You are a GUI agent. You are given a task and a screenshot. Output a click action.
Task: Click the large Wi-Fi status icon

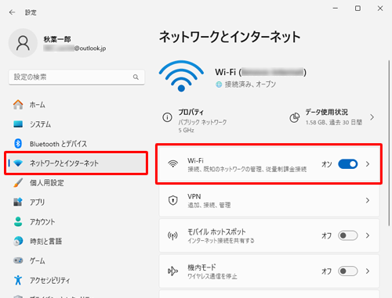point(181,76)
